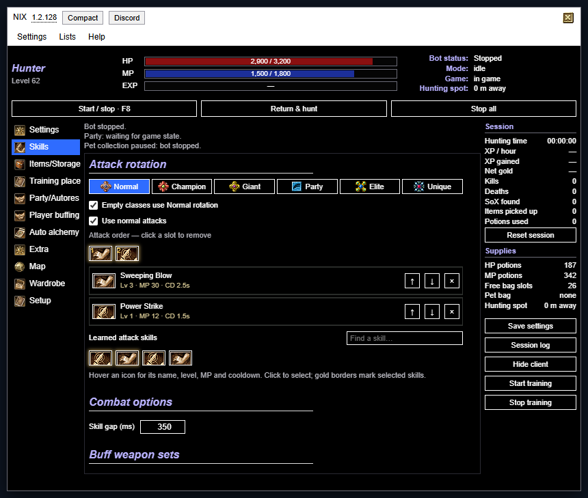Open the Wardrobe section
Viewport: 588px width, 498px height.
pyautogui.click(x=46, y=283)
